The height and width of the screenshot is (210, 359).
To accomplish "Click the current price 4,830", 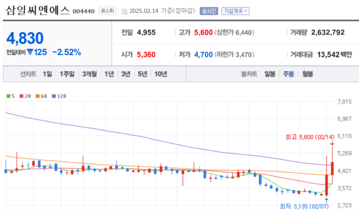I will click(25, 38).
